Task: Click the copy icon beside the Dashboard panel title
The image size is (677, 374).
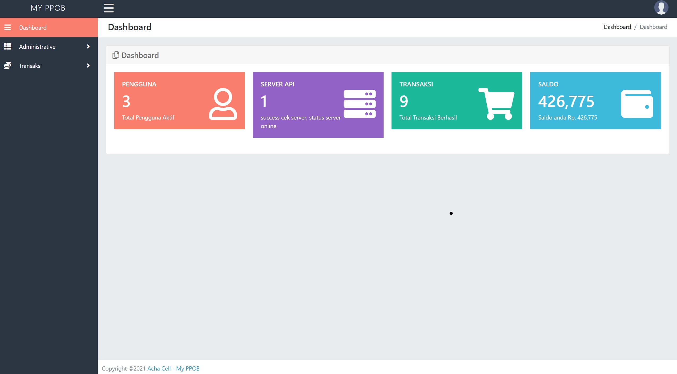Action: click(x=116, y=55)
